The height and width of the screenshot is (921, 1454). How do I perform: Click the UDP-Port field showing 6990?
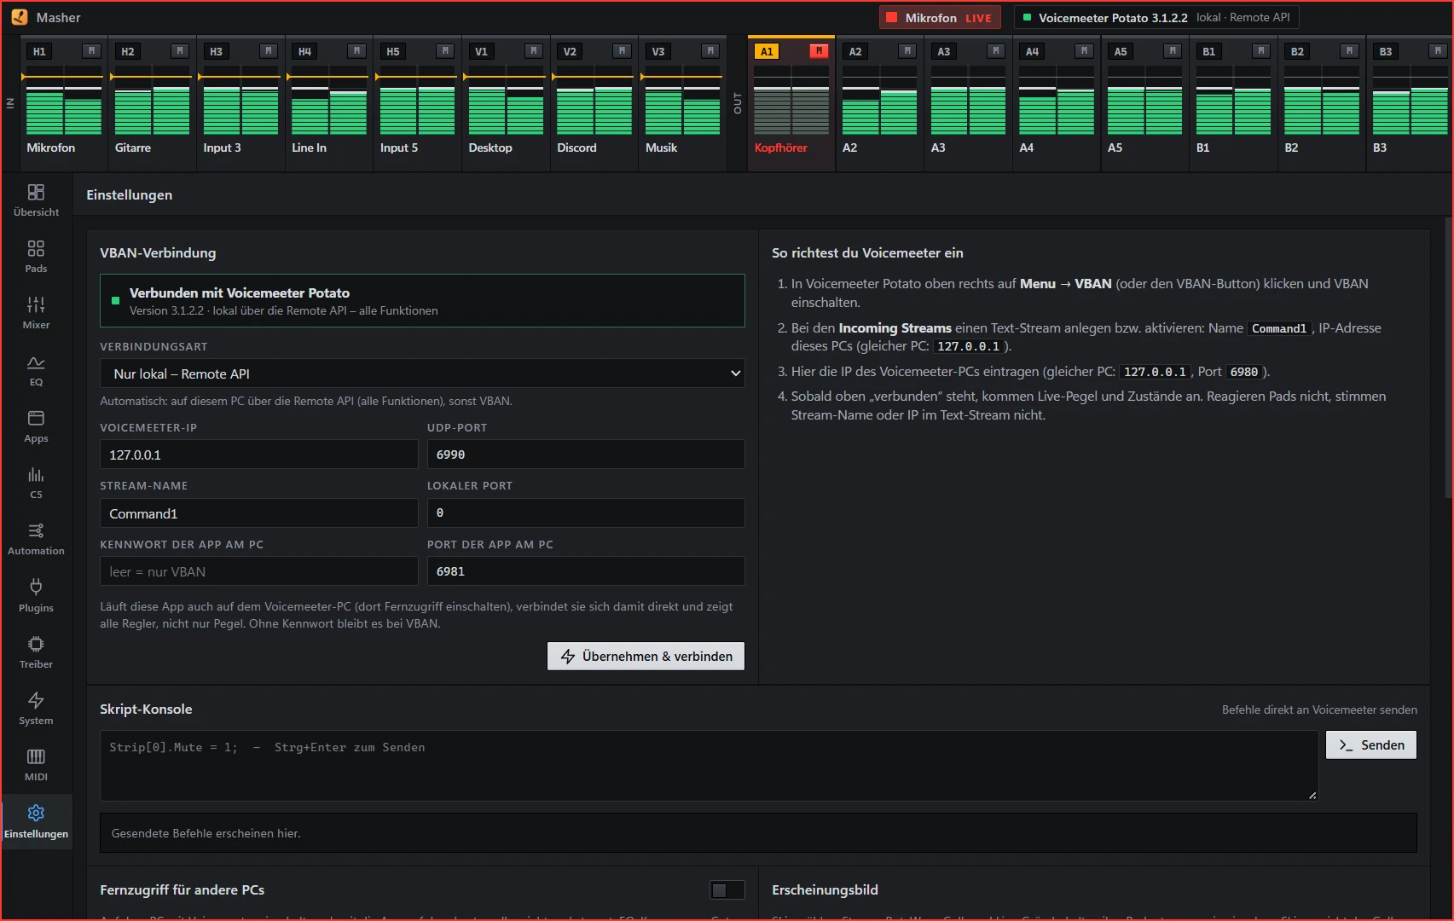click(586, 455)
